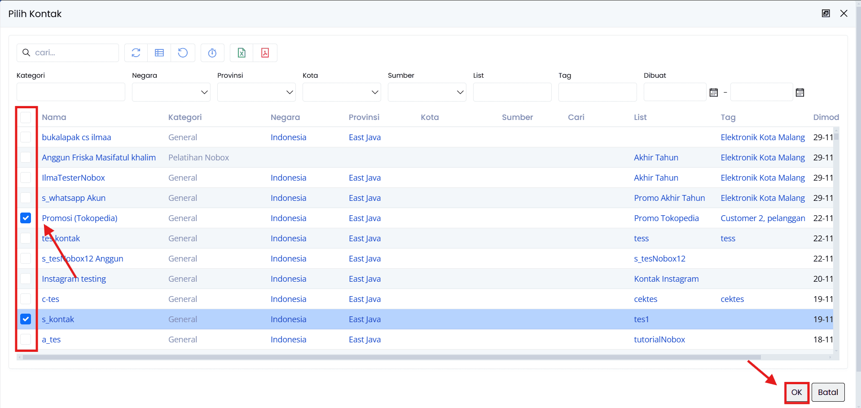Refresh the contact list
Image resolution: width=861 pixels, height=408 pixels.
(136, 53)
